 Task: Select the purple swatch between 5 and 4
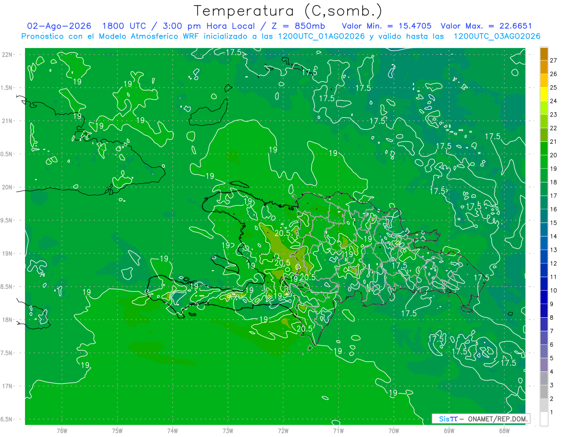tap(544, 365)
